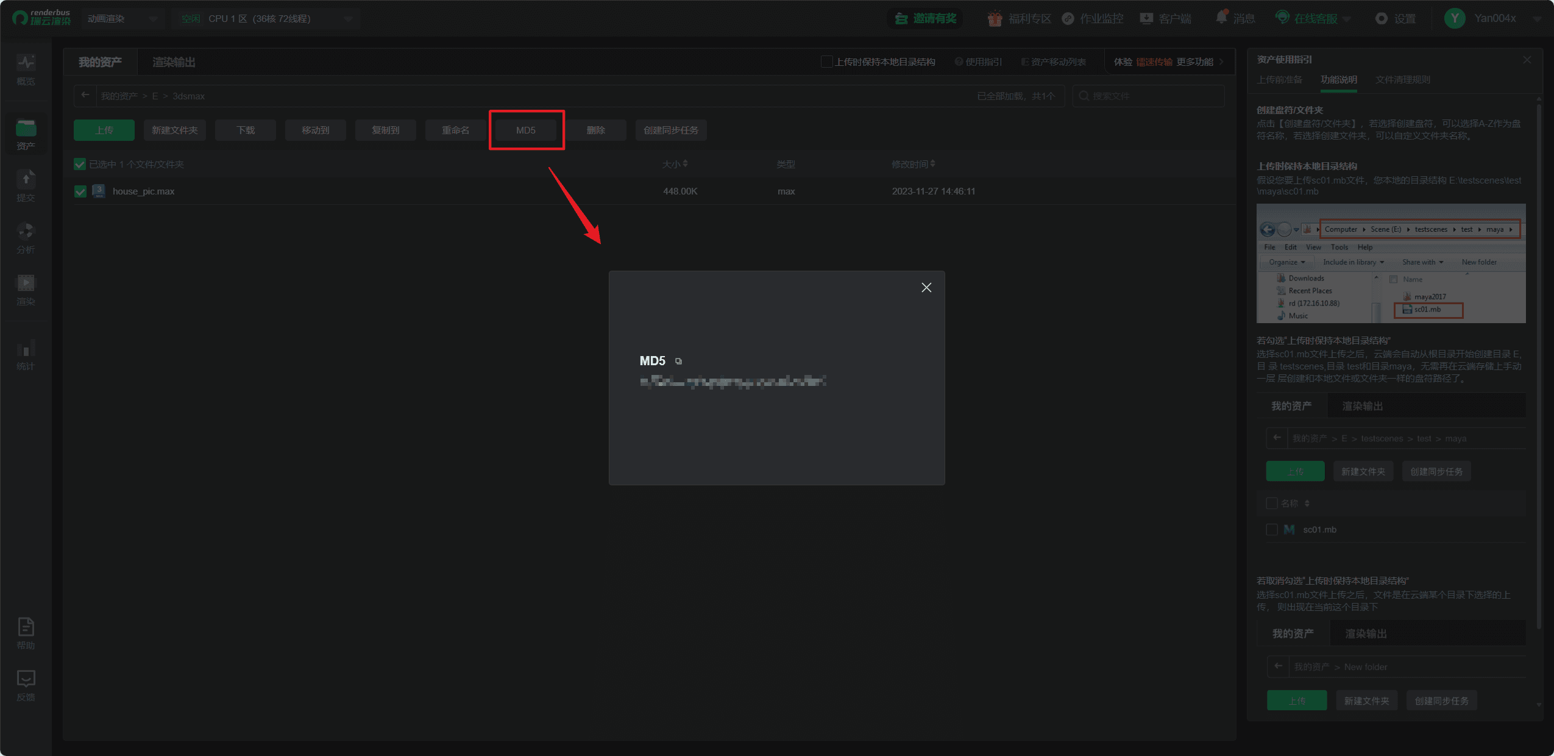Click the MD5 toolbar button
The height and width of the screenshot is (756, 1554).
pos(526,130)
